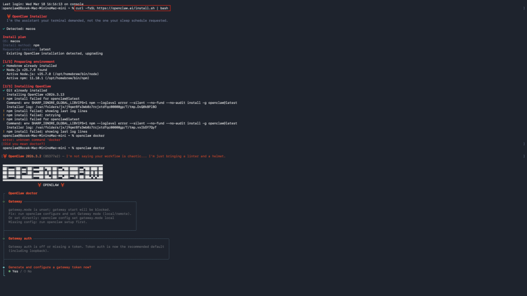This screenshot has height=296, width=527.
Task: Click the Last login line at top
Action: 43,4
